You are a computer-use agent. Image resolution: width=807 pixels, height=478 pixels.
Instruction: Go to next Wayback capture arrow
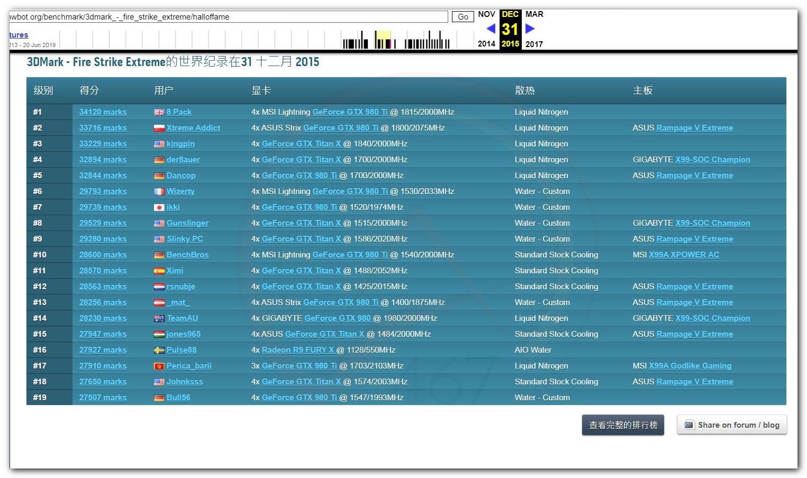(x=530, y=29)
